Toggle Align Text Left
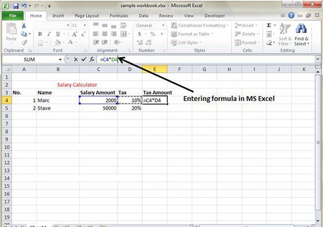The image size is (323, 227). click(96, 34)
